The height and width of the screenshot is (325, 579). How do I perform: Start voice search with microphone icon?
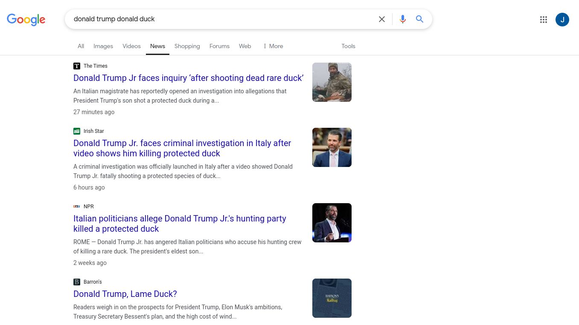click(x=402, y=19)
